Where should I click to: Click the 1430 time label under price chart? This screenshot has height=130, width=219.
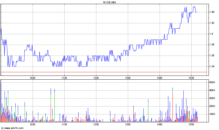pos(160,78)
